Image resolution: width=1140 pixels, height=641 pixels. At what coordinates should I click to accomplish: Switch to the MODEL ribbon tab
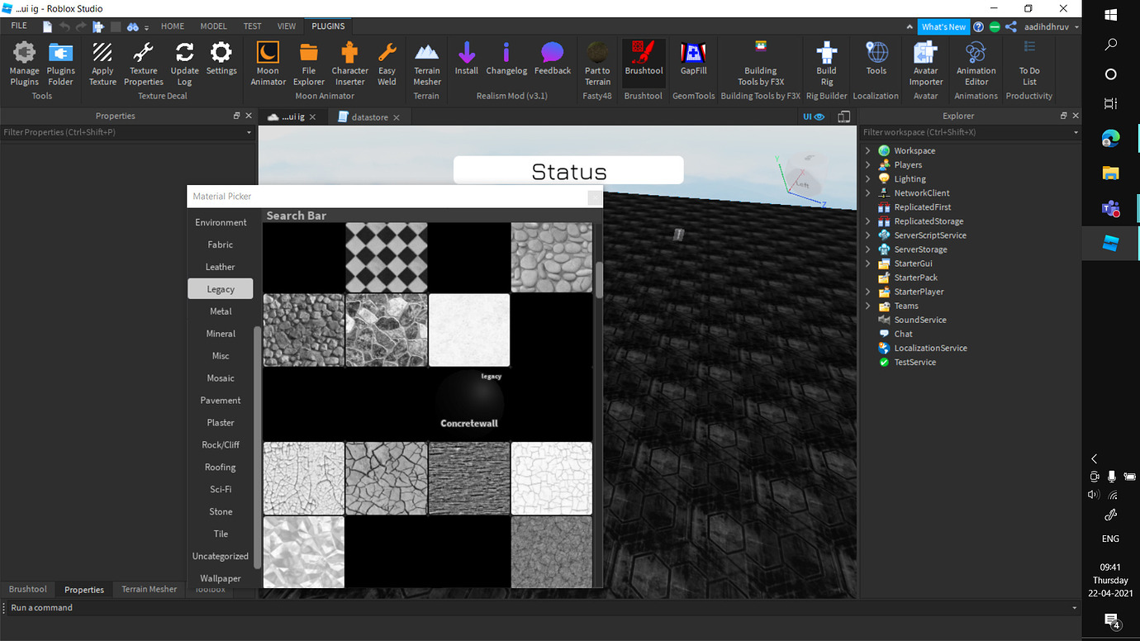pyautogui.click(x=213, y=26)
